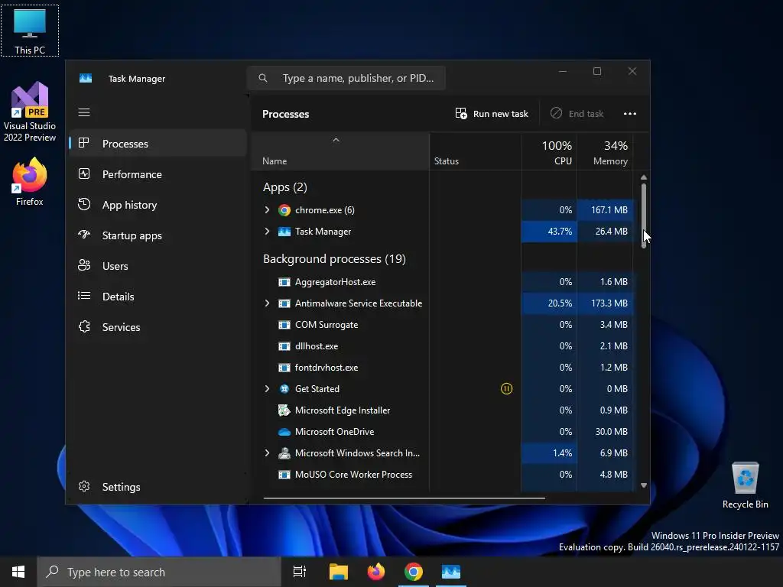The height and width of the screenshot is (587, 783).
Task: Select the dllhost.exe process row
Action: point(443,346)
